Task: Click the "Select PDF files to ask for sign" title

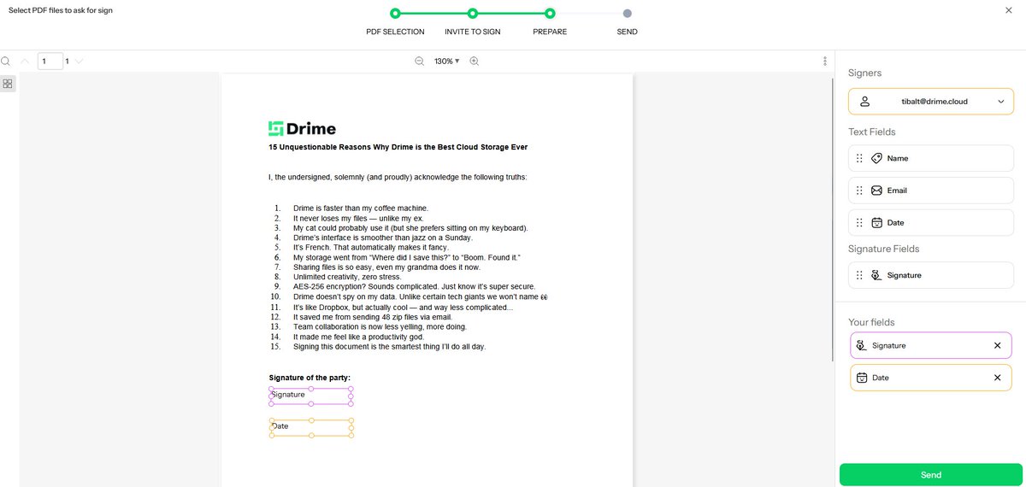Action: [61, 10]
